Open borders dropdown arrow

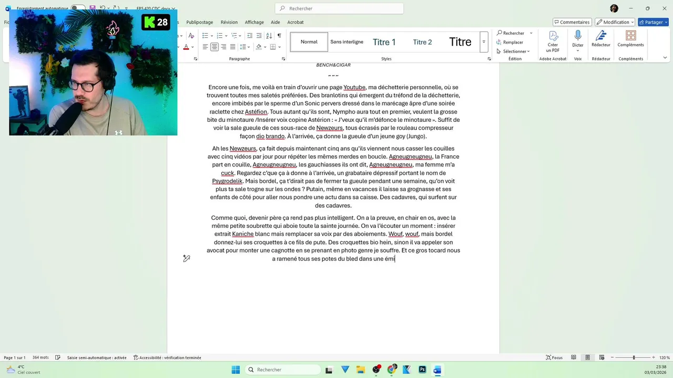[279, 47]
